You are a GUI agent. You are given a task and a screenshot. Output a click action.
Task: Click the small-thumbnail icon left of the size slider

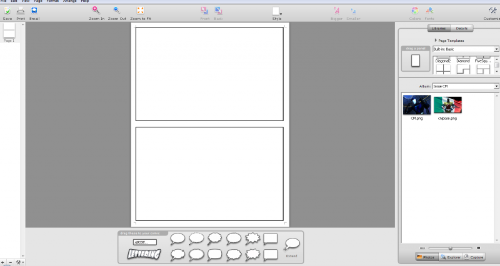(422, 248)
